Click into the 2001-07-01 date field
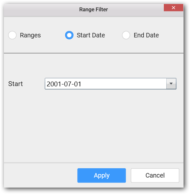Image resolution: width=190 pixels, height=194 pixels. pyautogui.click(x=106, y=84)
